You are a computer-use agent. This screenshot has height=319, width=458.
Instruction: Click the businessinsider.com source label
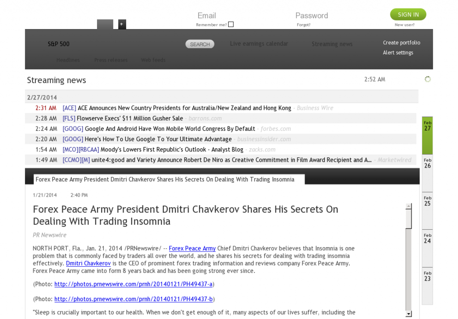[x=264, y=139]
